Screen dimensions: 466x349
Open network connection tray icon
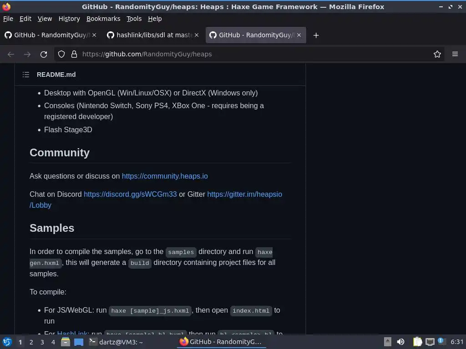click(430, 342)
